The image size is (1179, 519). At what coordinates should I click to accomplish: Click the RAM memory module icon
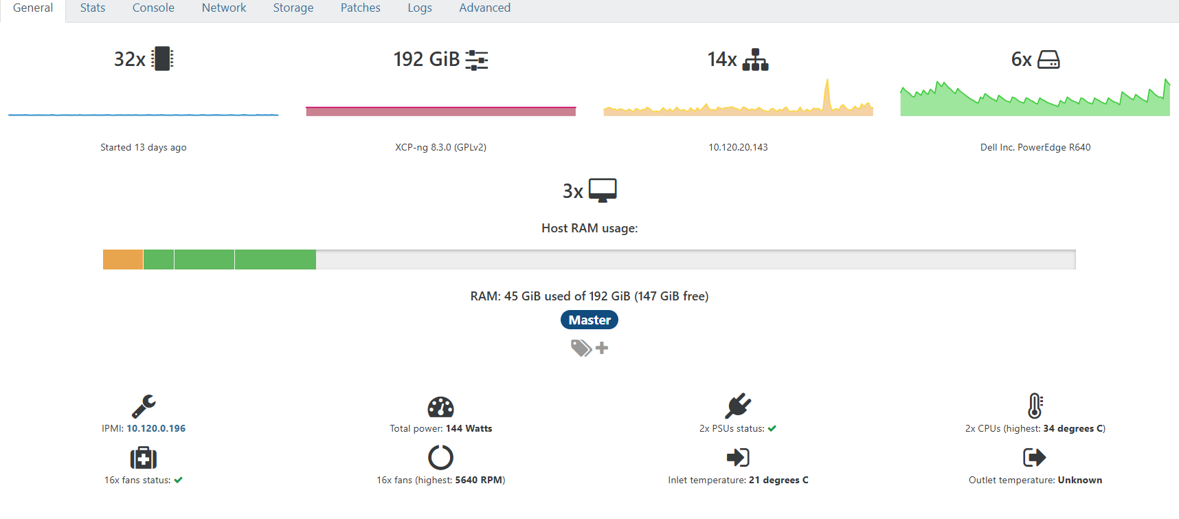[x=478, y=59]
